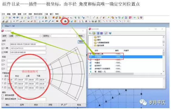This screenshot has width=171, height=110.
Task: Click the 保存 button in grid dialog
Action: coord(4,36)
